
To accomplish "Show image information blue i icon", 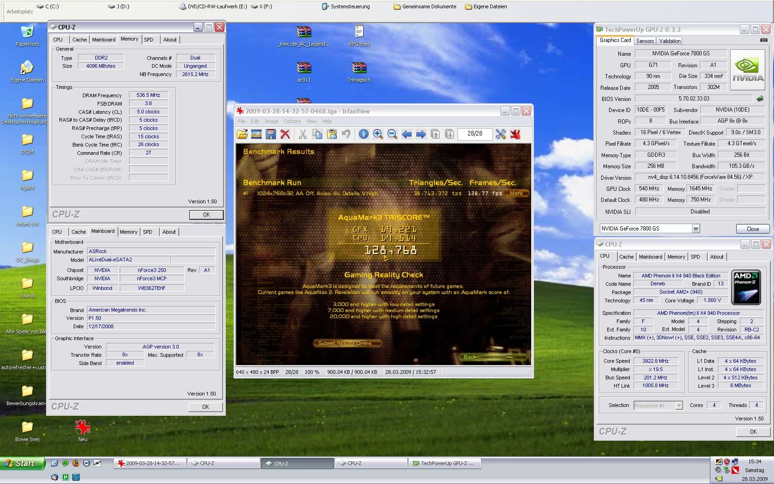I will click(x=364, y=134).
